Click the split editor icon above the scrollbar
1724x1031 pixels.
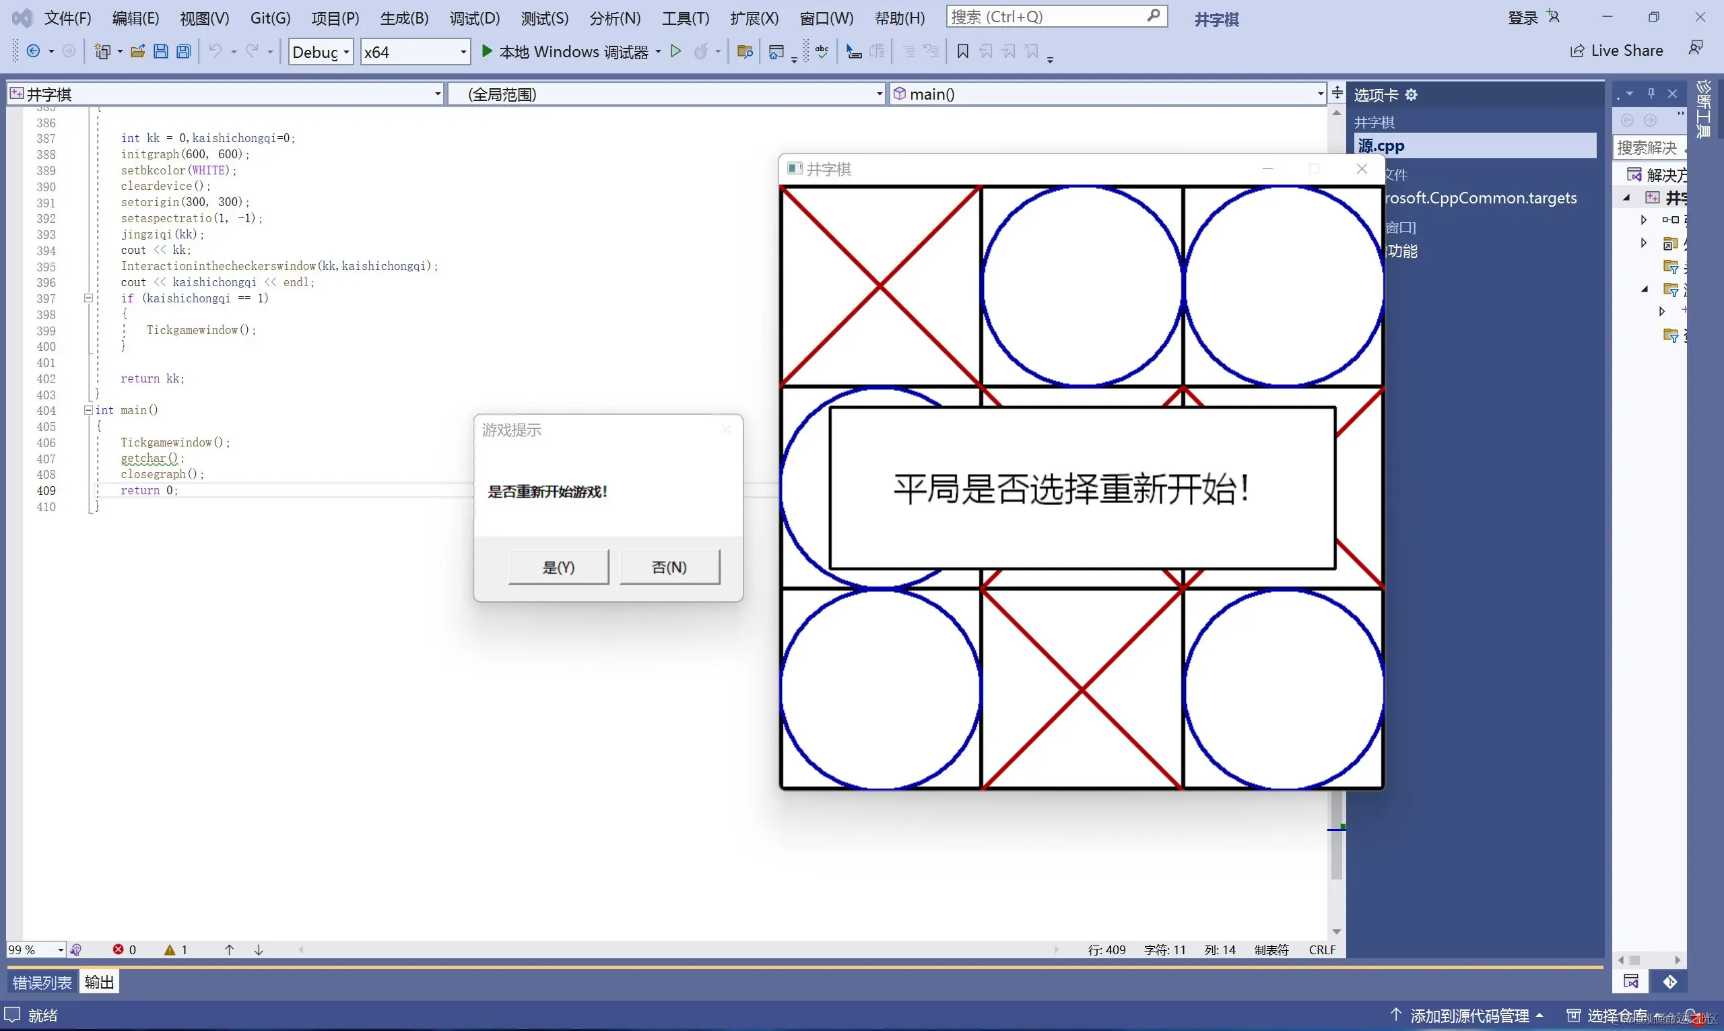pyautogui.click(x=1337, y=92)
